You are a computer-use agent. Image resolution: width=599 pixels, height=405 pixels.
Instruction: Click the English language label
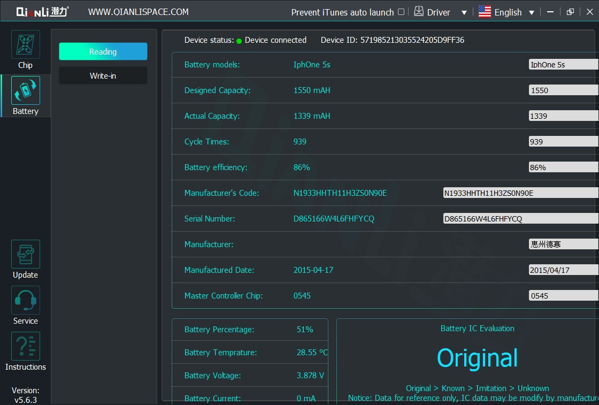[508, 12]
